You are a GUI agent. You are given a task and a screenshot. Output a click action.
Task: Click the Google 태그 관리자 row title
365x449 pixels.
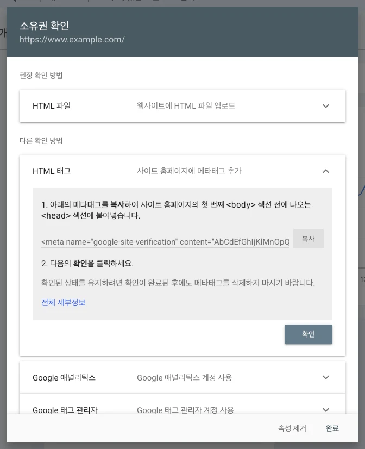coord(65,410)
